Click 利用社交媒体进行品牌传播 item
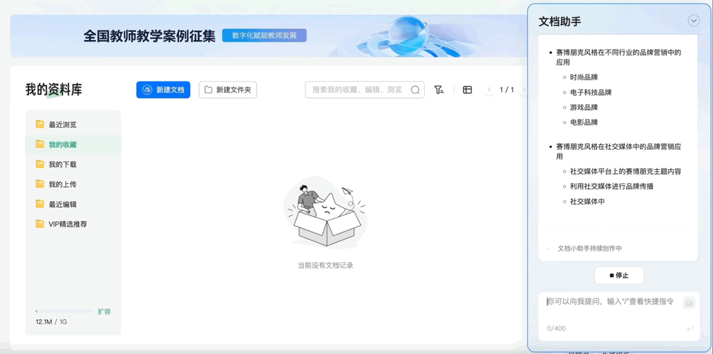This screenshot has width=713, height=354. pyautogui.click(x=611, y=186)
